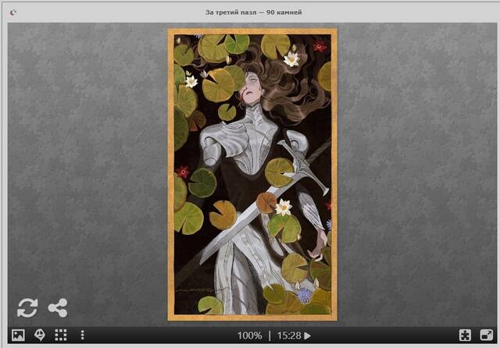Show the puzzle image preview
Image resolution: width=500 pixels, height=348 pixels.
[x=18, y=336]
